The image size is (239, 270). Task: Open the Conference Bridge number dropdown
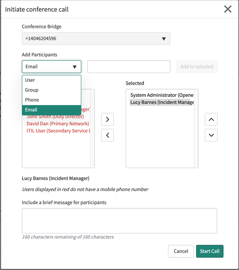coord(96,38)
